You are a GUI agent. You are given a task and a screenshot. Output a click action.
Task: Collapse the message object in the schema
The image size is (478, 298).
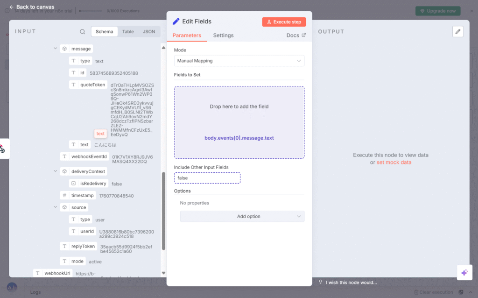click(56, 49)
